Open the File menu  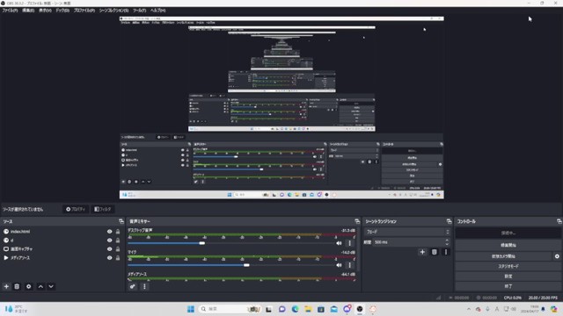click(10, 11)
